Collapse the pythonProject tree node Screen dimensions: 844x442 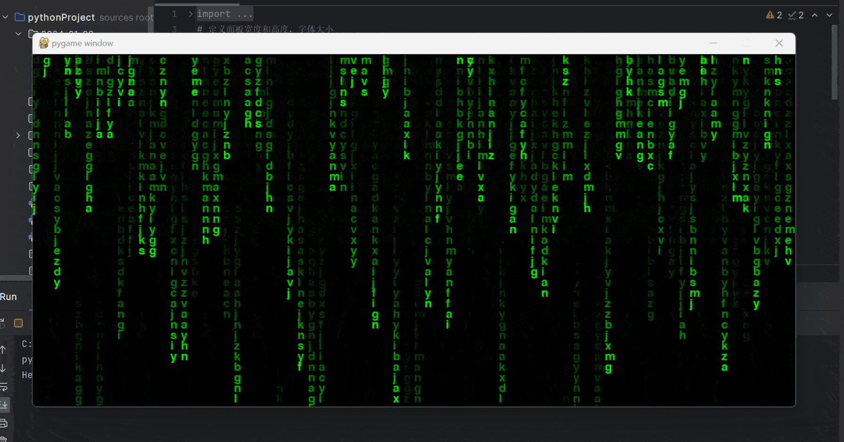coord(5,17)
